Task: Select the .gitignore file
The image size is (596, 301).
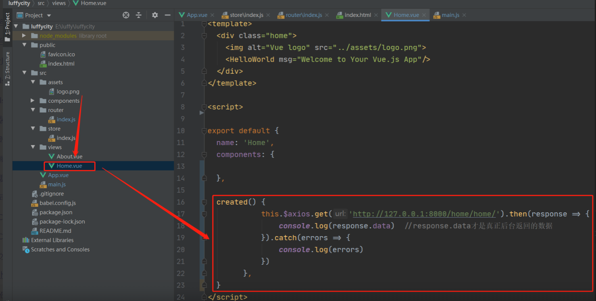Action: coord(52,193)
